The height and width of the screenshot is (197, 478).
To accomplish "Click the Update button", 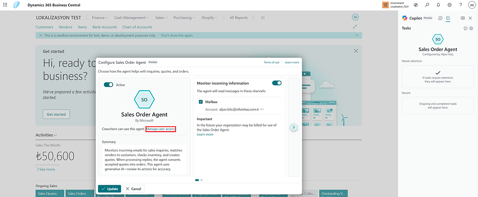I will coord(110,189).
